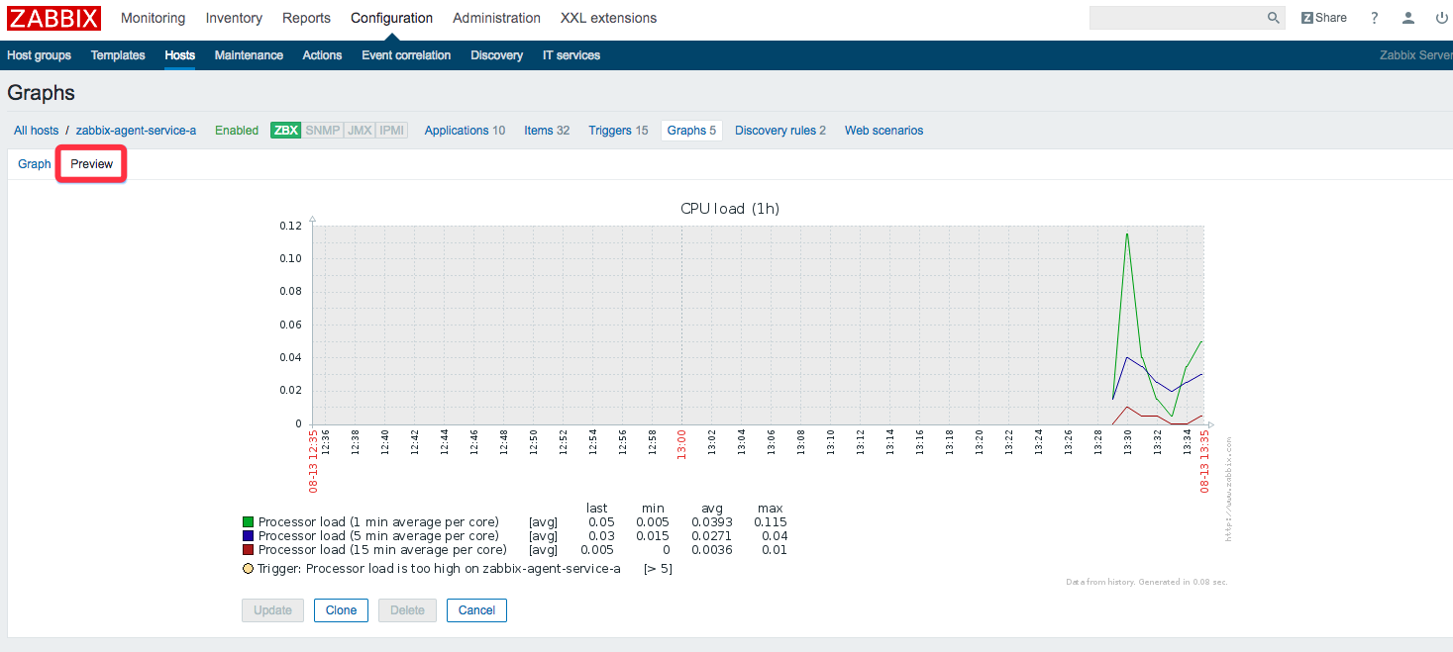Screen dimensions: 1453x652
Task: Open the user profile icon
Action: click(x=1408, y=18)
